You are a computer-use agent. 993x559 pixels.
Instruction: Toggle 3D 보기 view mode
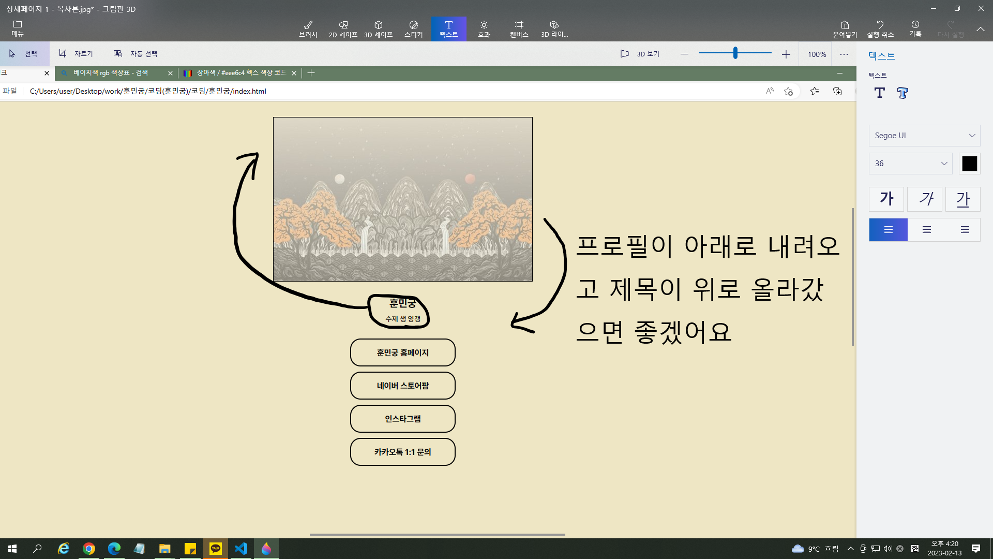point(640,54)
